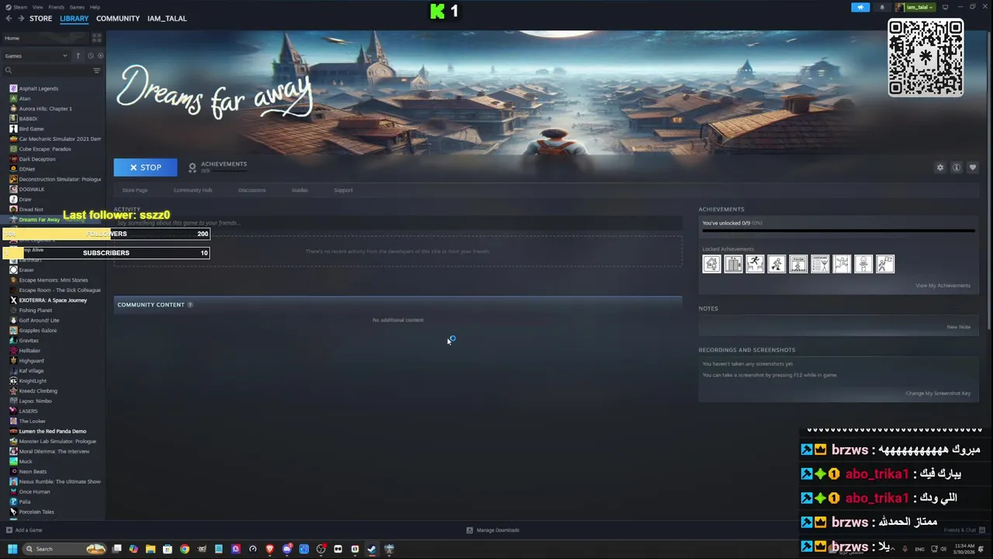Add game to favorites heart icon
993x559 pixels.
pos(973,168)
